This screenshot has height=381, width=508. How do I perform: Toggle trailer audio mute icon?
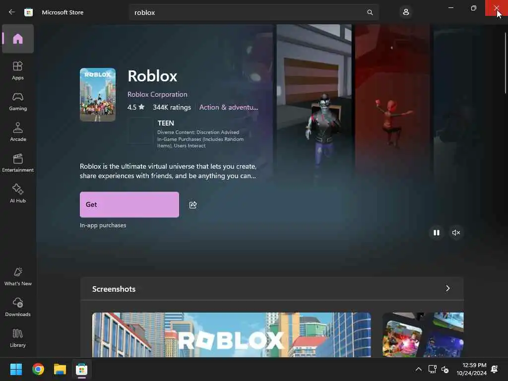456,233
